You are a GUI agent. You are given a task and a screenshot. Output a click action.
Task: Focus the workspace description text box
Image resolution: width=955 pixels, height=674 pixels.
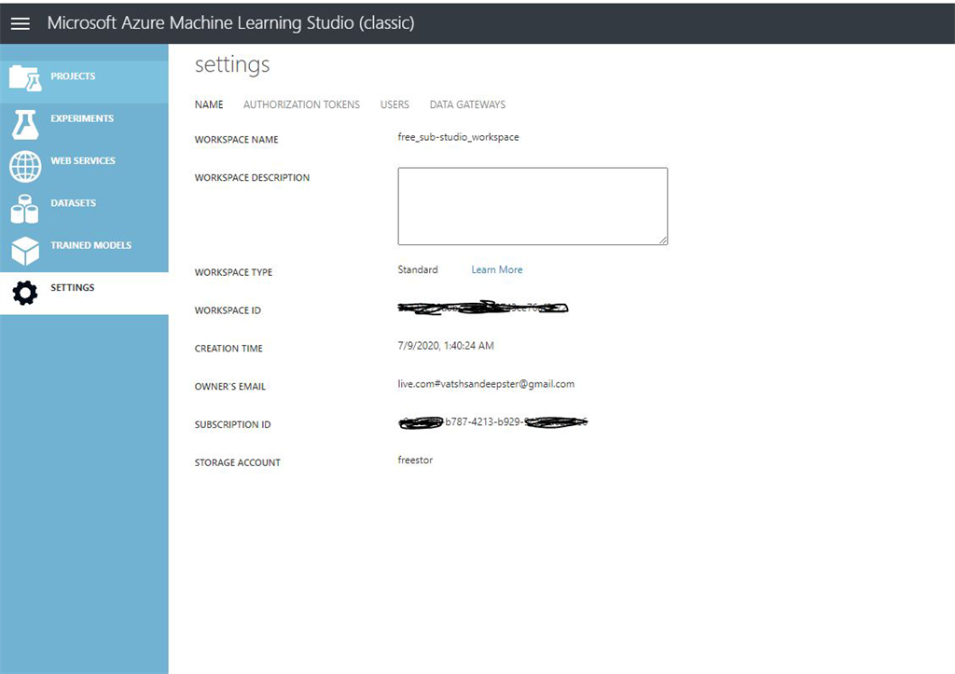(x=533, y=206)
